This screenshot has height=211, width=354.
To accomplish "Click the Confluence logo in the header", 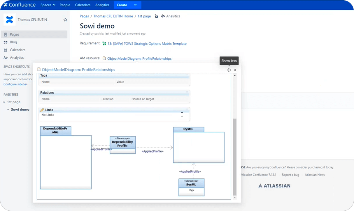I will tap(20, 5).
